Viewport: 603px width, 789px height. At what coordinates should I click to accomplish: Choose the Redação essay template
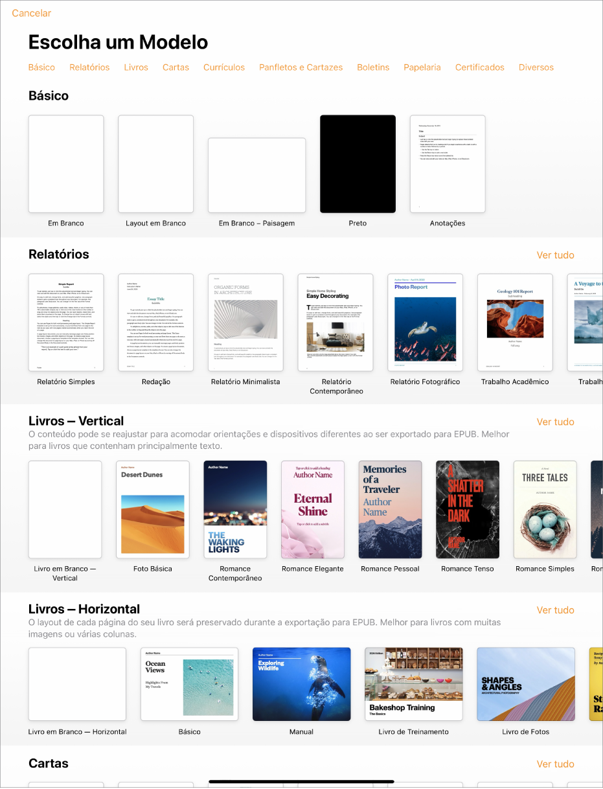click(155, 323)
